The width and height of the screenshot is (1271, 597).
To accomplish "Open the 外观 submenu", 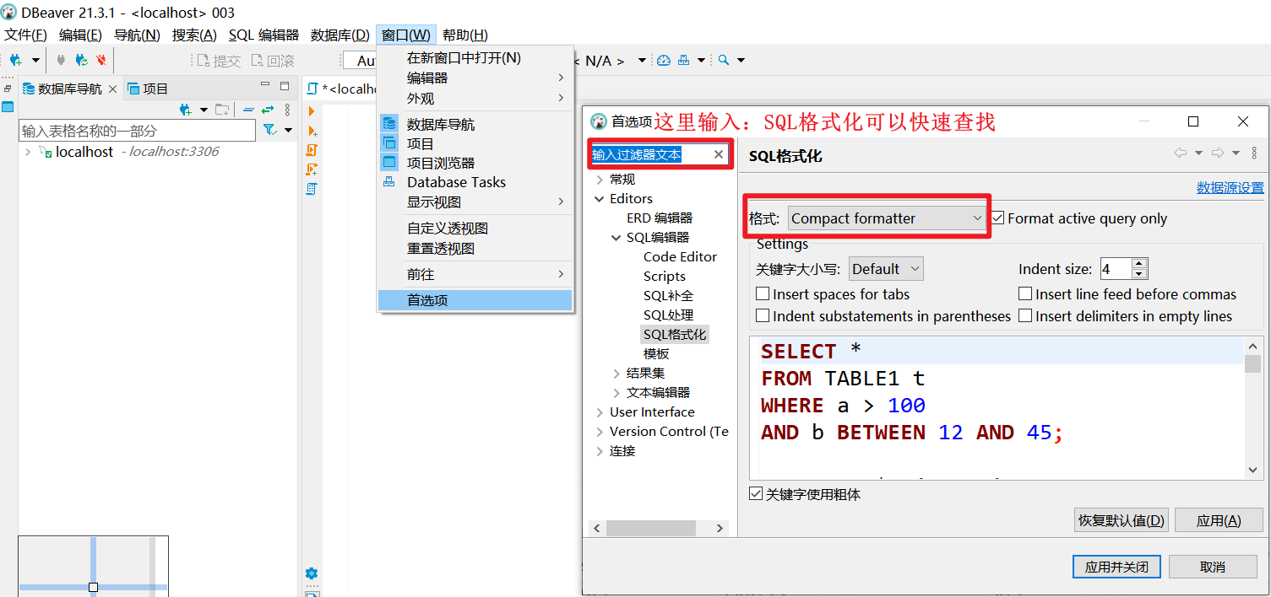I will (475, 99).
